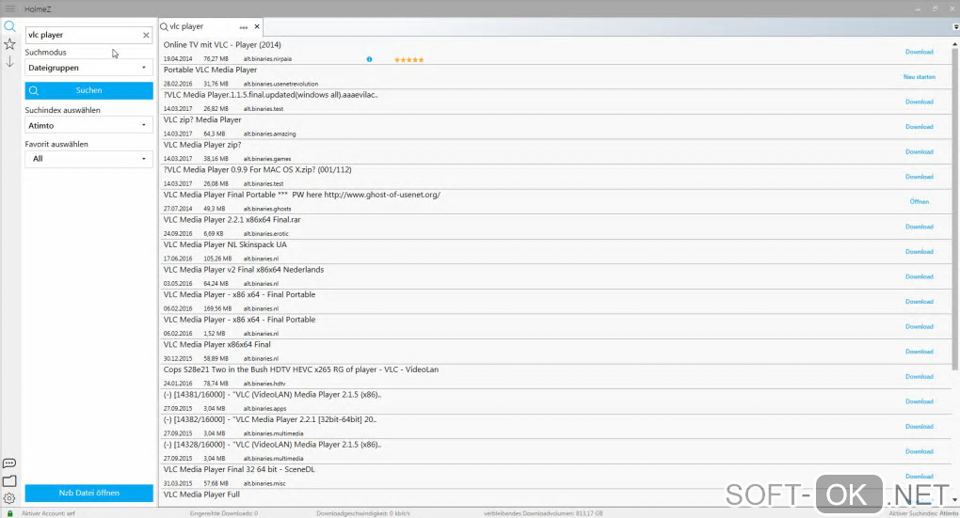Image resolution: width=960 pixels, height=518 pixels.
Task: Click the alt.binaries.nirpaia group label
Action: (x=267, y=59)
